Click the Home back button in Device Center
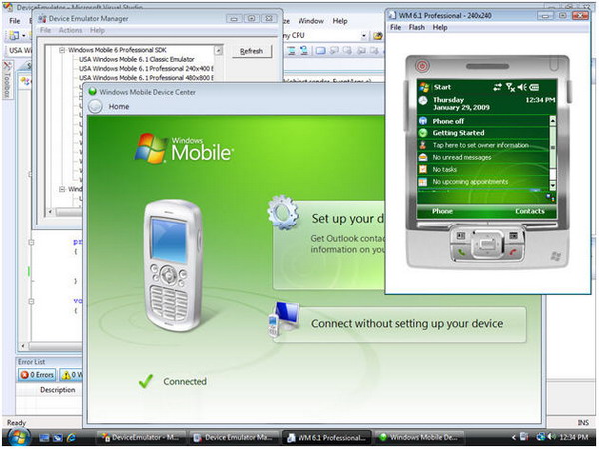Screen dimensions: 599x449 pyautogui.click(x=95, y=107)
